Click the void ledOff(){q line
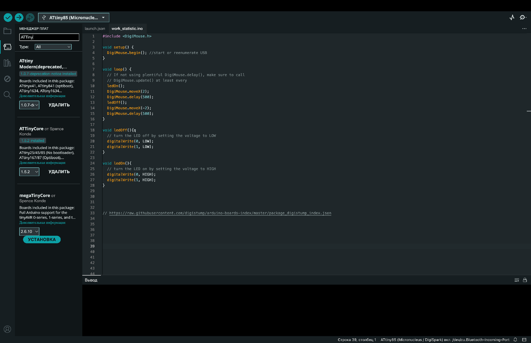 (119, 130)
